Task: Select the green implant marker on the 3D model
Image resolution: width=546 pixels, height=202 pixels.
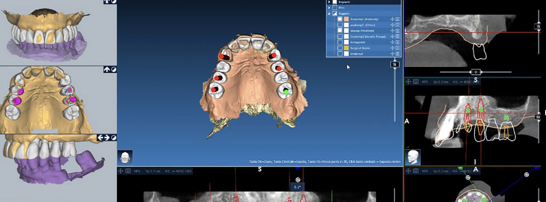Action: (286, 91)
